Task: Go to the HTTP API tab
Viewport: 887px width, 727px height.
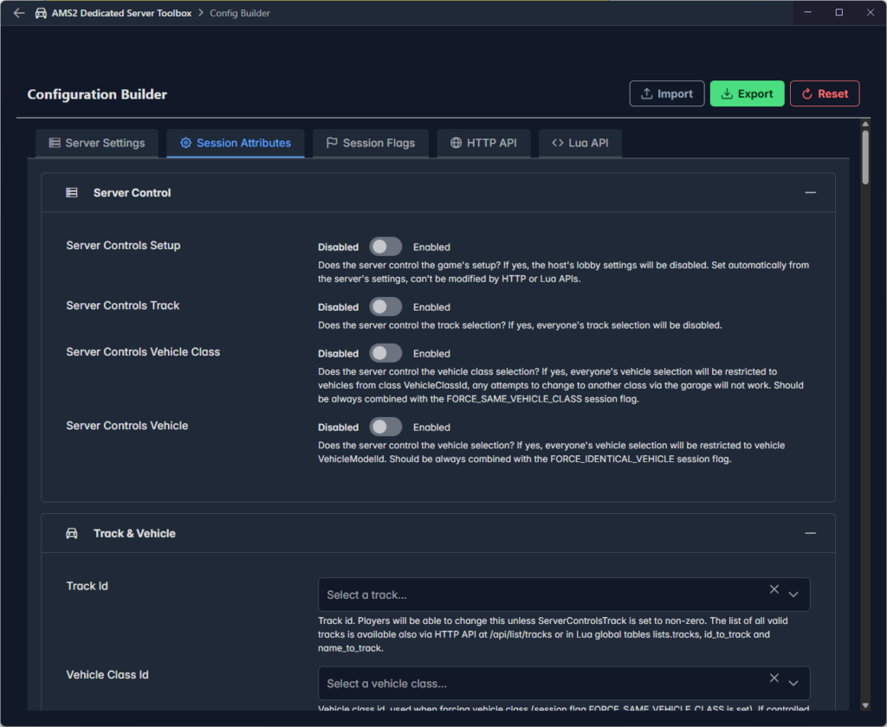Action: (483, 143)
